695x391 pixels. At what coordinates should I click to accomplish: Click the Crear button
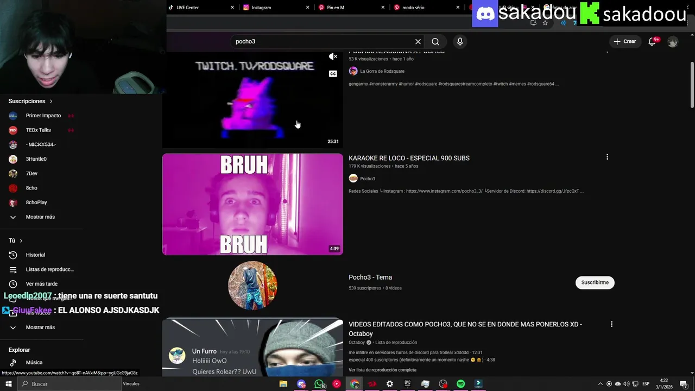tap(624, 41)
